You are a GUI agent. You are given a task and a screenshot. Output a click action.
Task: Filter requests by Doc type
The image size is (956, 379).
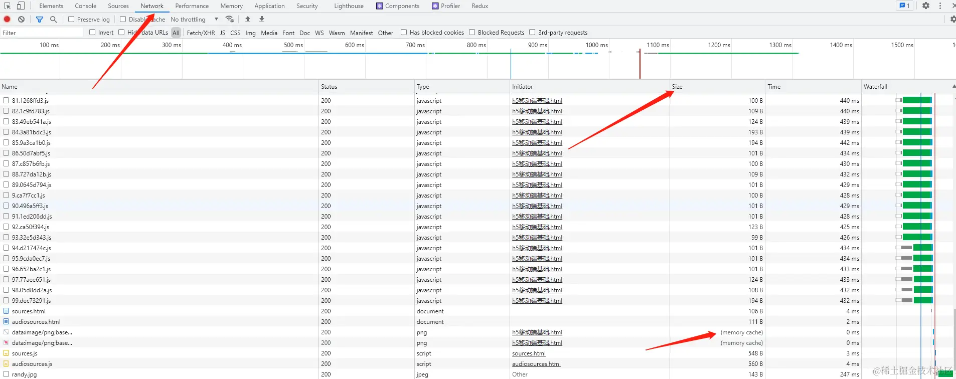point(305,33)
